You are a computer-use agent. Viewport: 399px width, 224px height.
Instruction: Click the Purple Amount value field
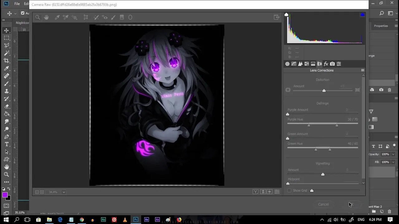point(352,110)
